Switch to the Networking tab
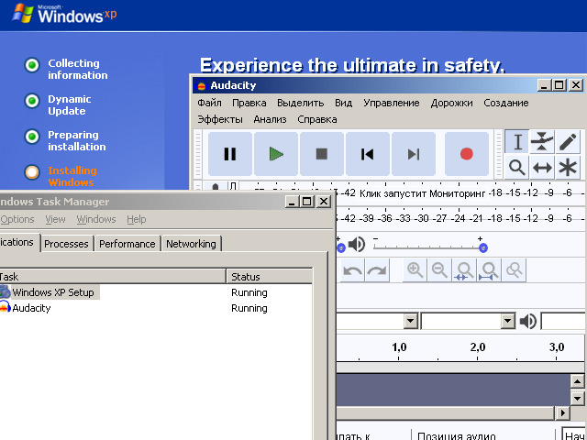The width and height of the screenshot is (587, 440). click(x=191, y=244)
